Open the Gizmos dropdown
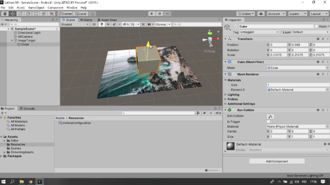This screenshot has width=330, height=185. pyautogui.click(x=162, y=24)
